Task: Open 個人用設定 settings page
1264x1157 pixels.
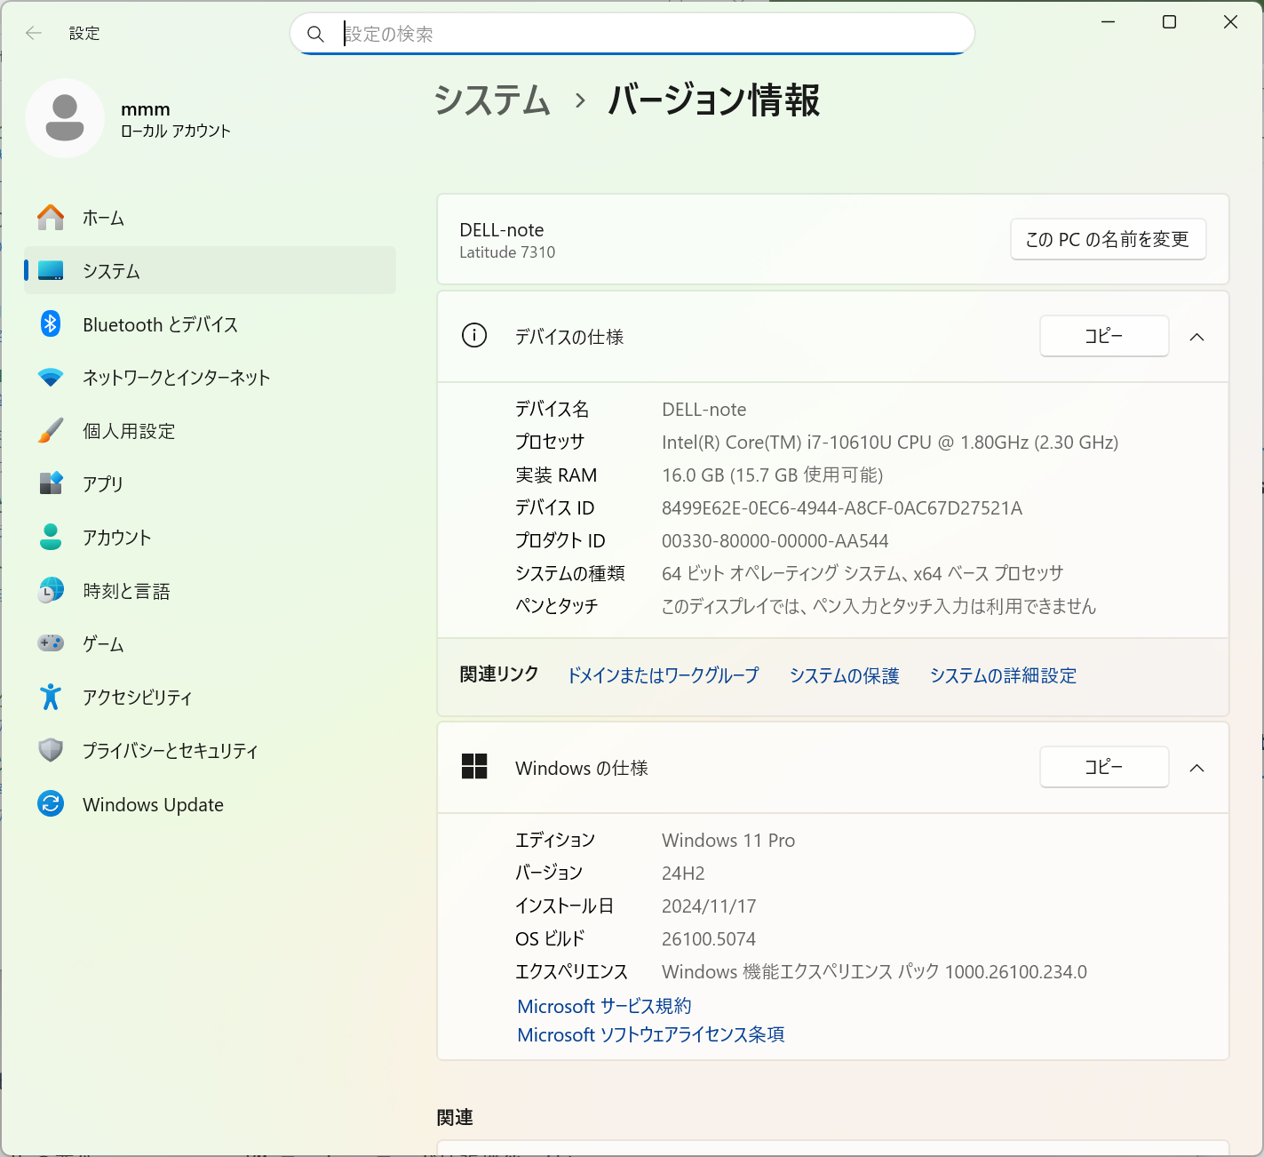Action: 210,431
